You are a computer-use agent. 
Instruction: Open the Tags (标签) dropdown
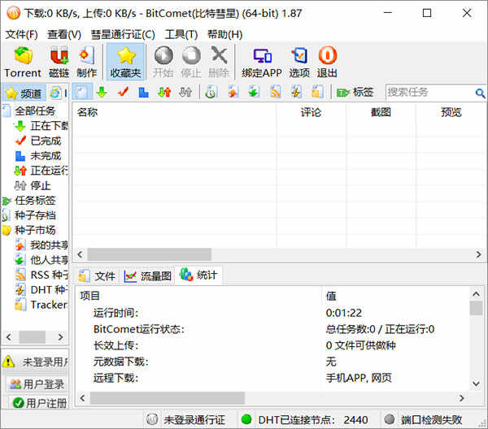[355, 93]
